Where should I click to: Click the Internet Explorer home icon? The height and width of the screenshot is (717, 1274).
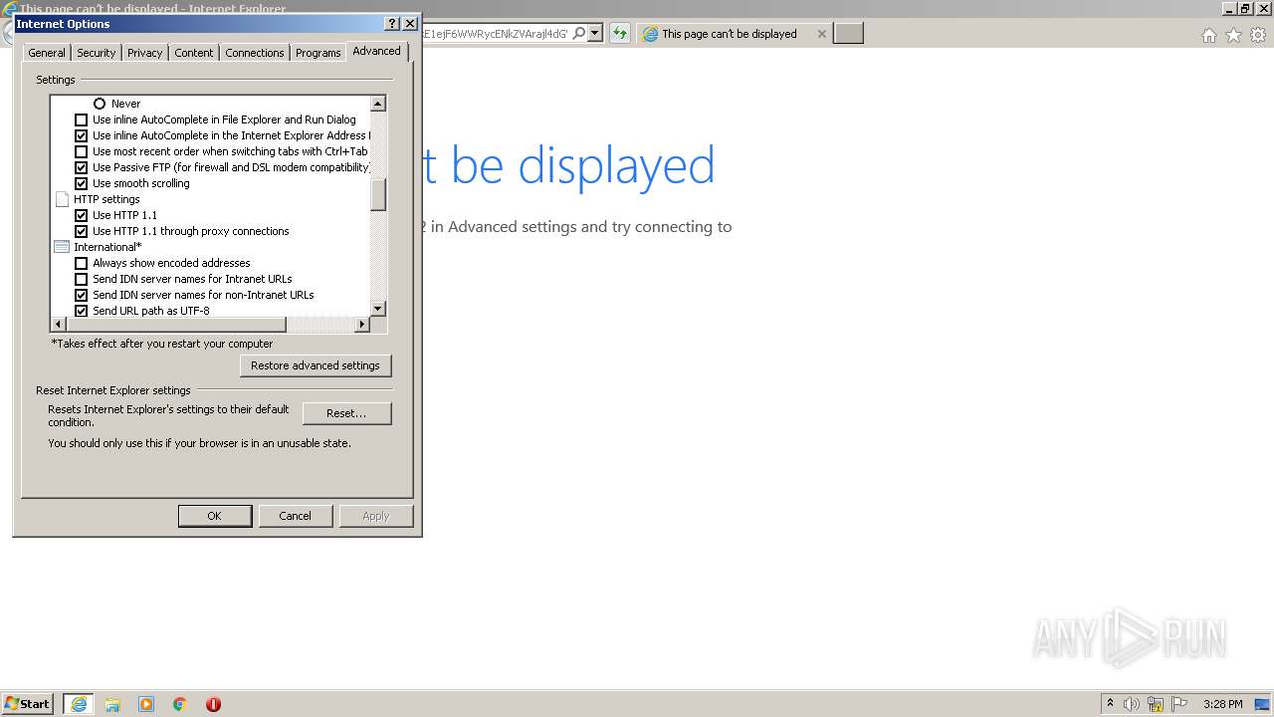click(1208, 35)
